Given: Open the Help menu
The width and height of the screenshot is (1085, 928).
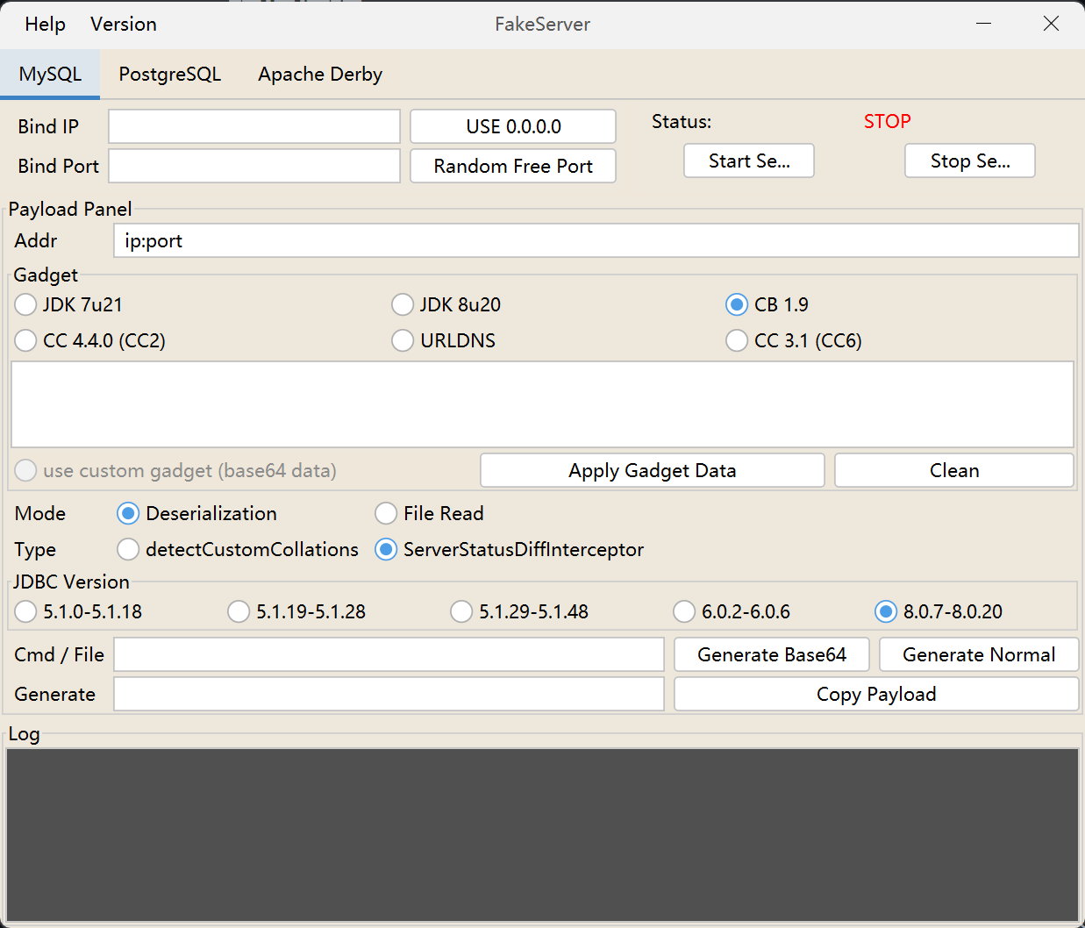Looking at the screenshot, I should 45,25.
